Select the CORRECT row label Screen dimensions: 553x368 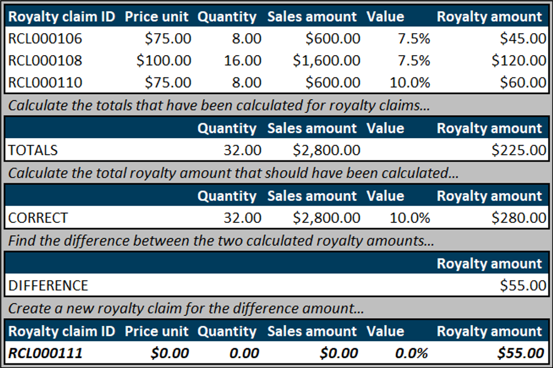coord(38,218)
